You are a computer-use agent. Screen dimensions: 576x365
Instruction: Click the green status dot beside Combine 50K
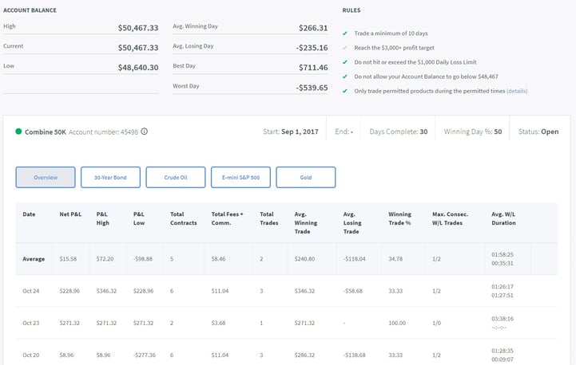pos(18,131)
